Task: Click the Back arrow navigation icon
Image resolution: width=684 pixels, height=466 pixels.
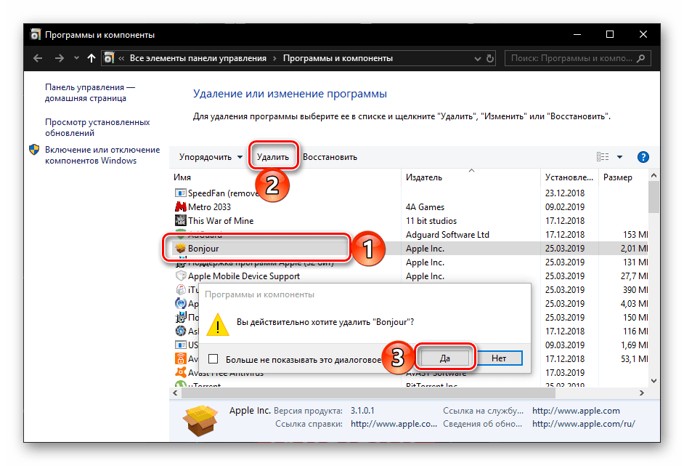Action: tap(38, 58)
